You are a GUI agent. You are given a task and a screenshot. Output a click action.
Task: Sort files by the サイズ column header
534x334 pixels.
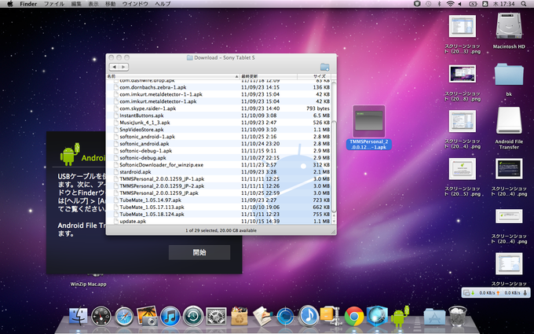(x=313, y=76)
